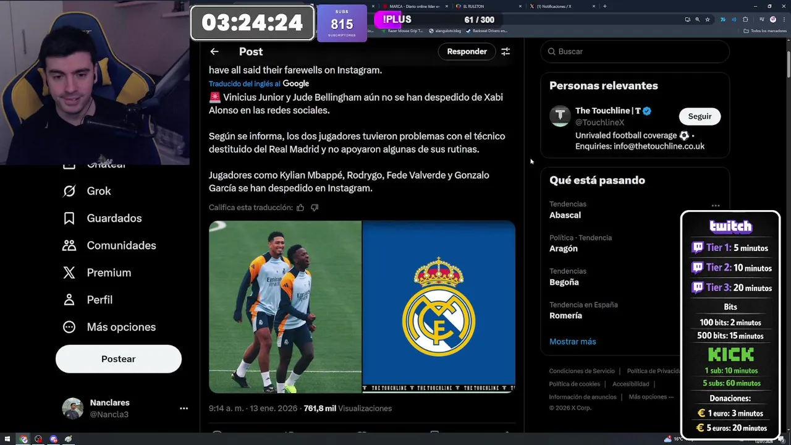Open Guardados bookmarks in sidebar
791x445 pixels.
(102, 218)
